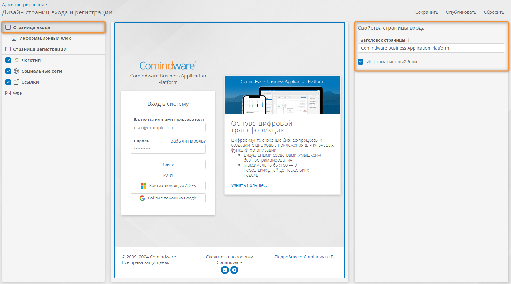Screen dimensions: 511x284
Task: Click the Comindware logo in preview
Action: tap(168, 66)
